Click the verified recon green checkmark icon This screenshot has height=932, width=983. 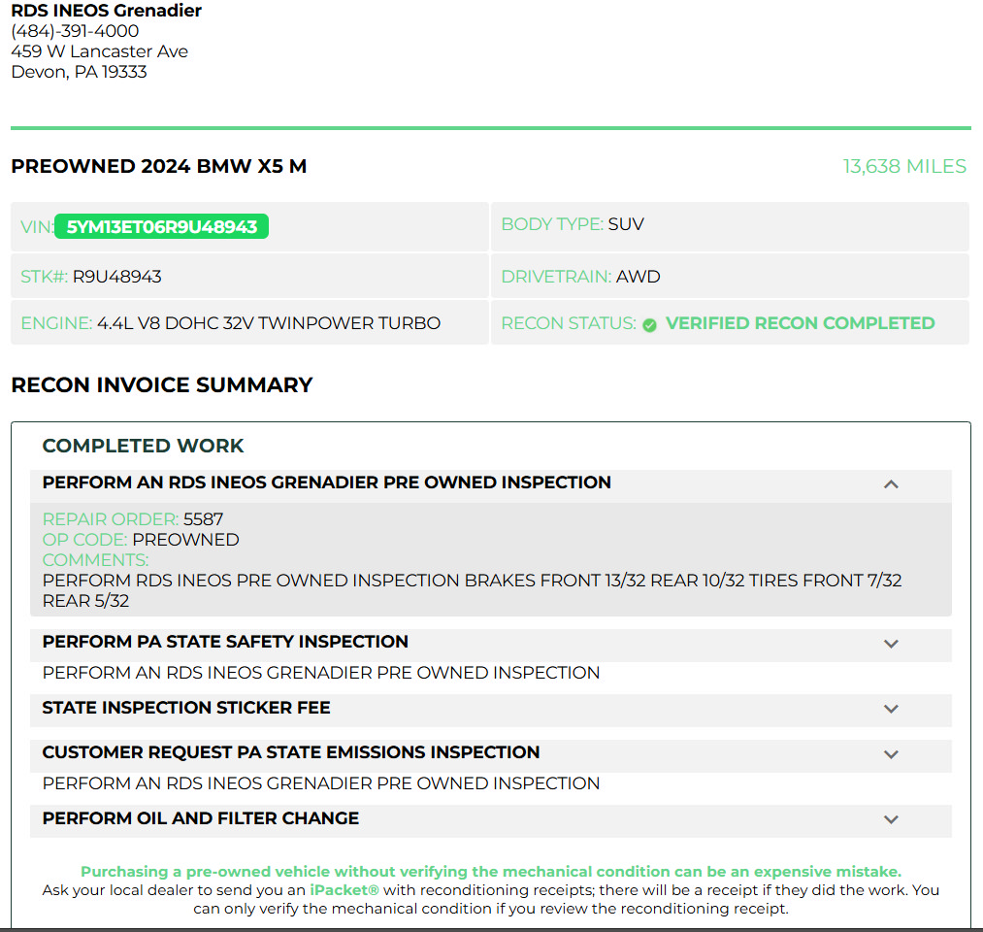649,324
